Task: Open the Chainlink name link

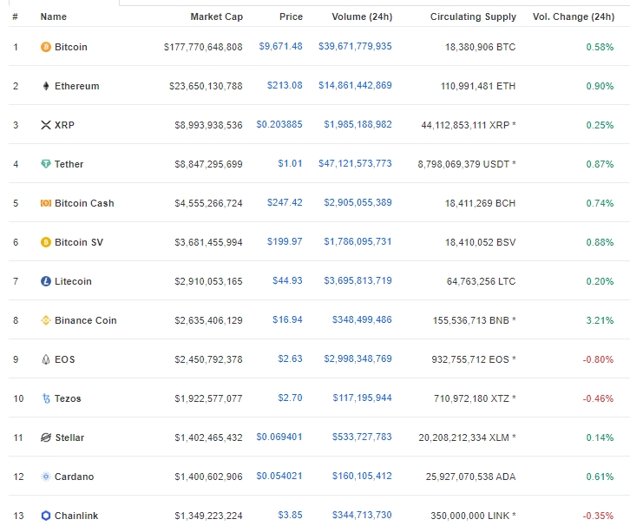Action: pos(76,516)
